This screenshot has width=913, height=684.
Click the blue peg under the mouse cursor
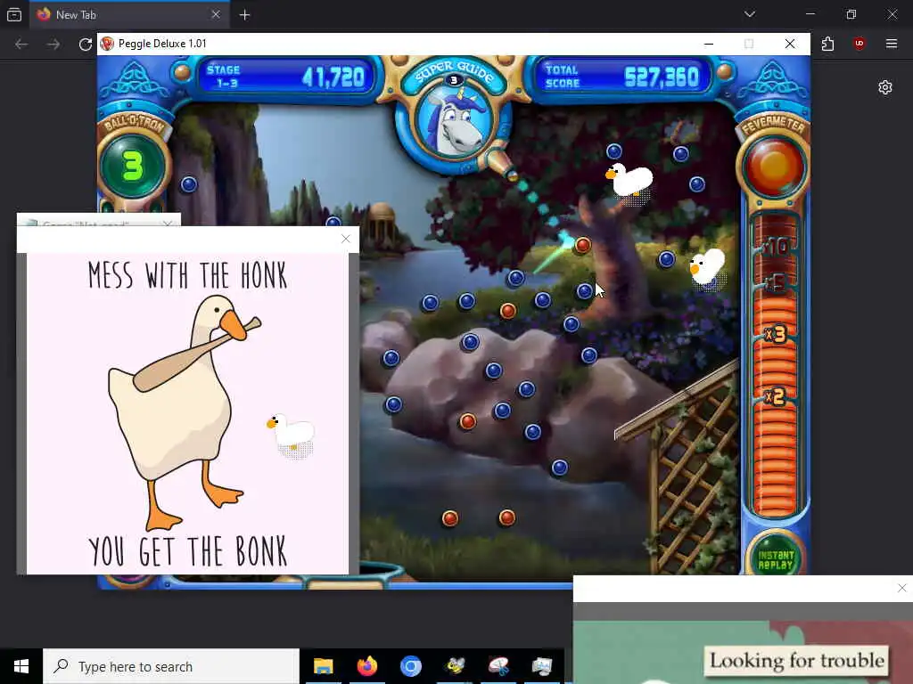585,291
